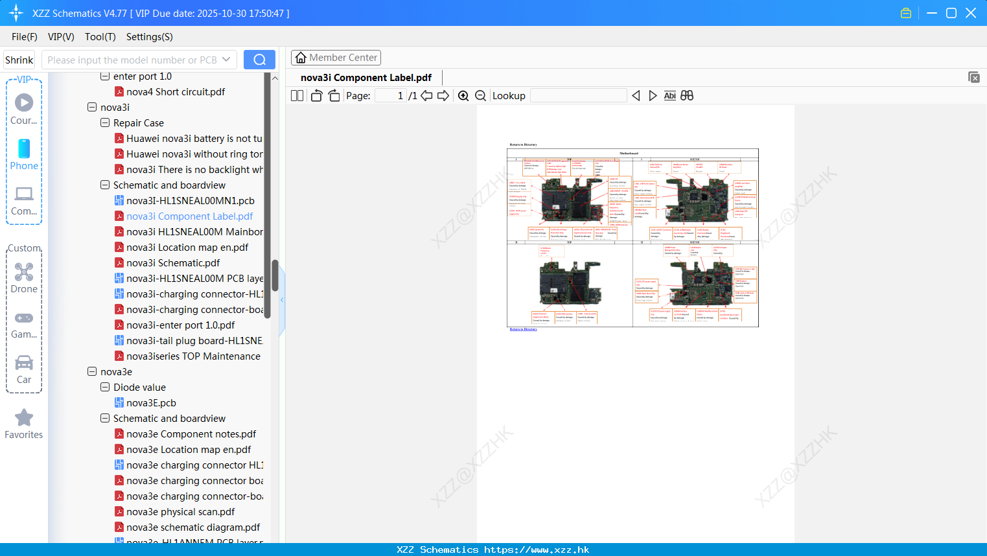The image size is (987, 556).
Task: Rotate the page counterclockwise
Action: pyautogui.click(x=316, y=95)
